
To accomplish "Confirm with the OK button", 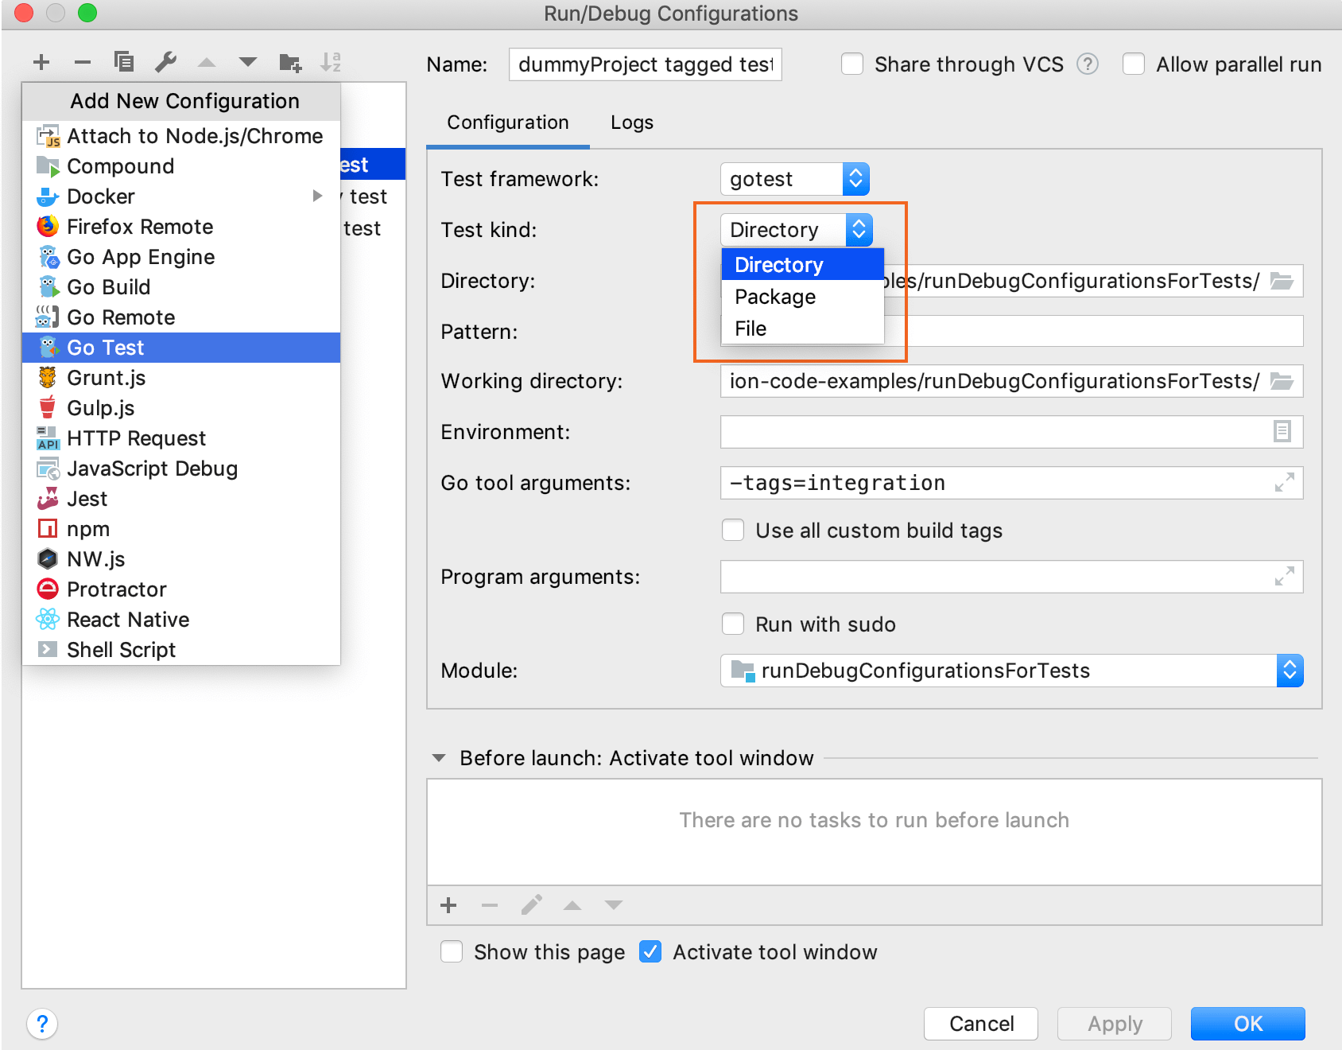I will [x=1248, y=1024].
